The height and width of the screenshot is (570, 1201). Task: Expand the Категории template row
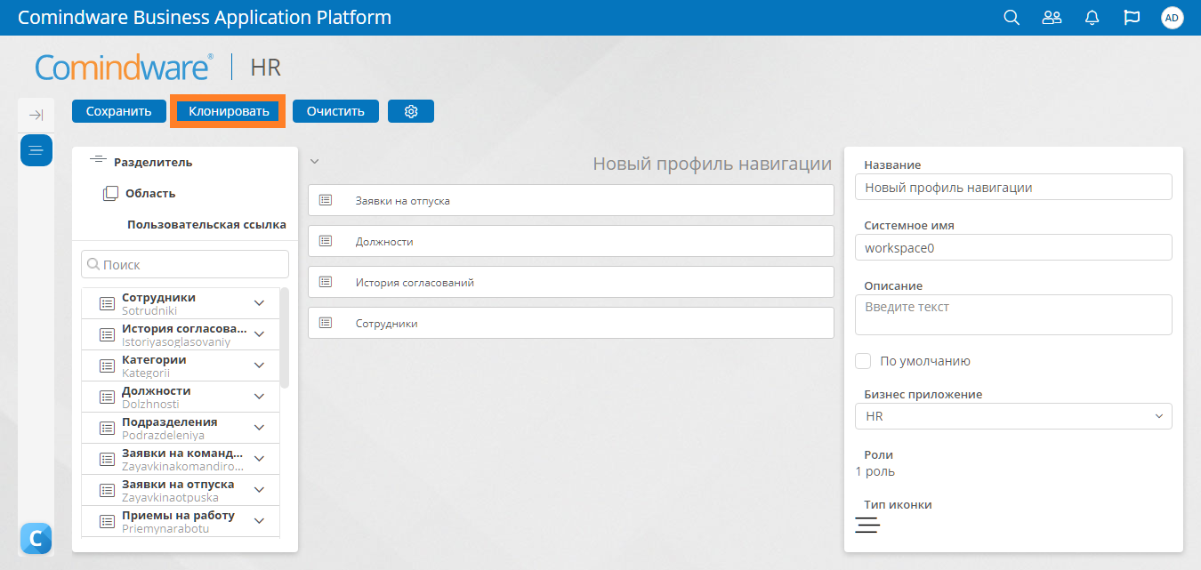coord(259,365)
